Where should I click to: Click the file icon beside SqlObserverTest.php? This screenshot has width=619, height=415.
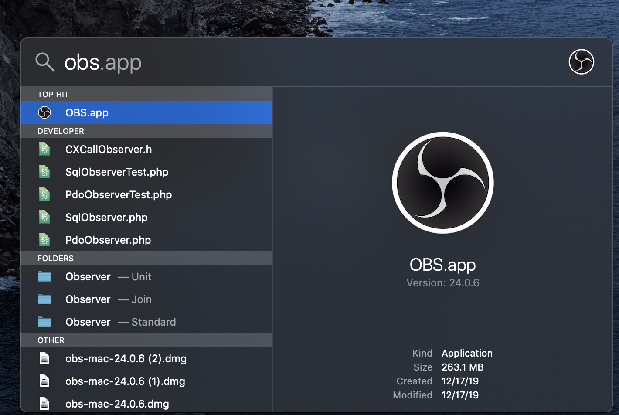[x=44, y=172]
